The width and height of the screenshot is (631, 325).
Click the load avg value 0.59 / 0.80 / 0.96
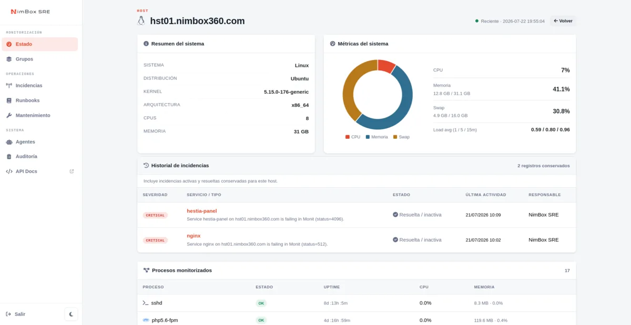pos(550,129)
